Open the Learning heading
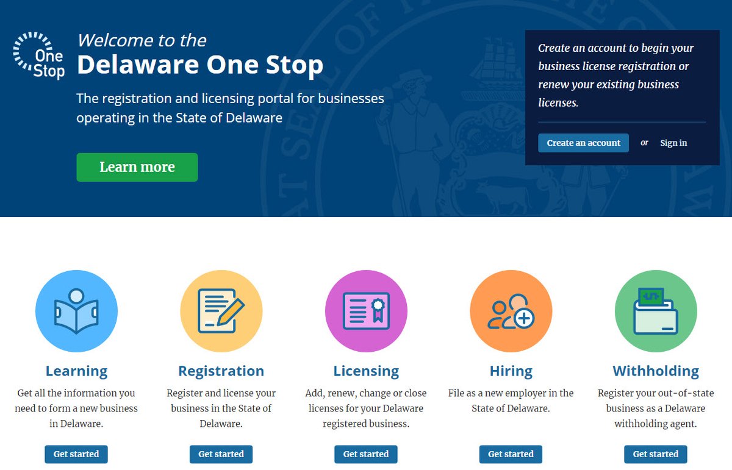The image size is (732, 470). tap(76, 371)
